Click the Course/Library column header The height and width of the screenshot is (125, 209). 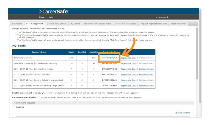39,52
